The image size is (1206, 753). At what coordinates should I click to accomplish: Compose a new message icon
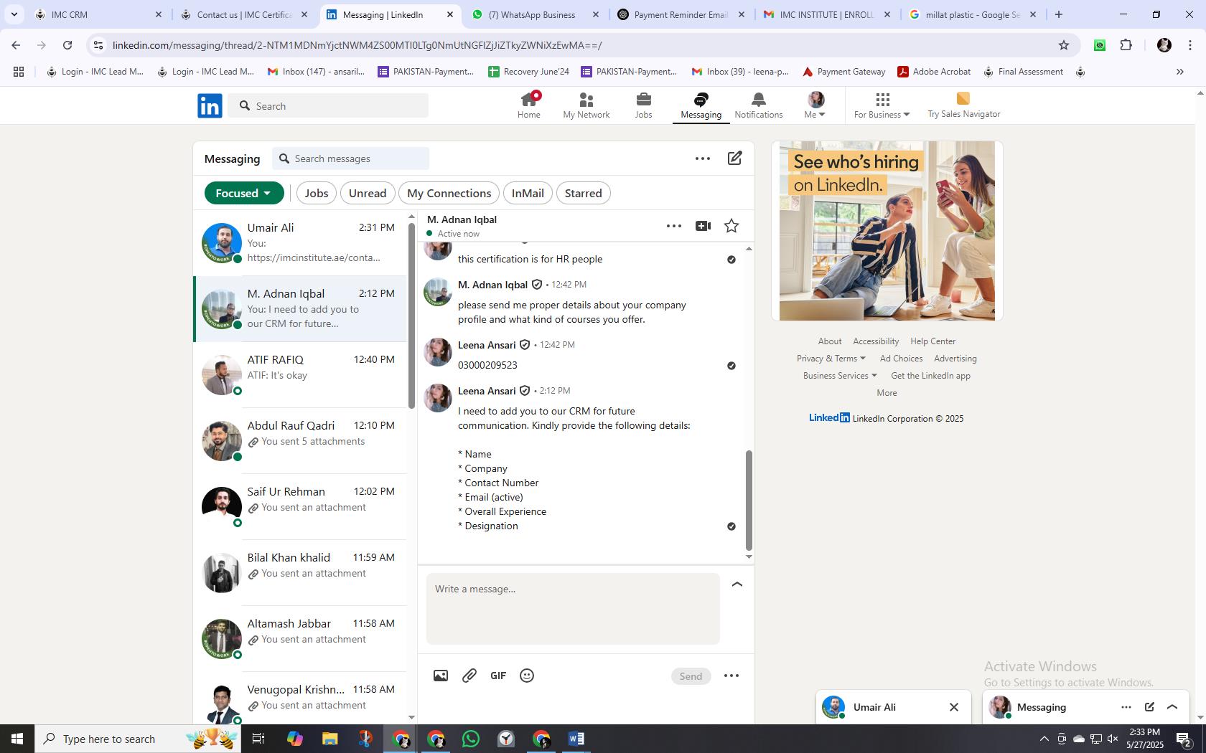pyautogui.click(x=734, y=158)
